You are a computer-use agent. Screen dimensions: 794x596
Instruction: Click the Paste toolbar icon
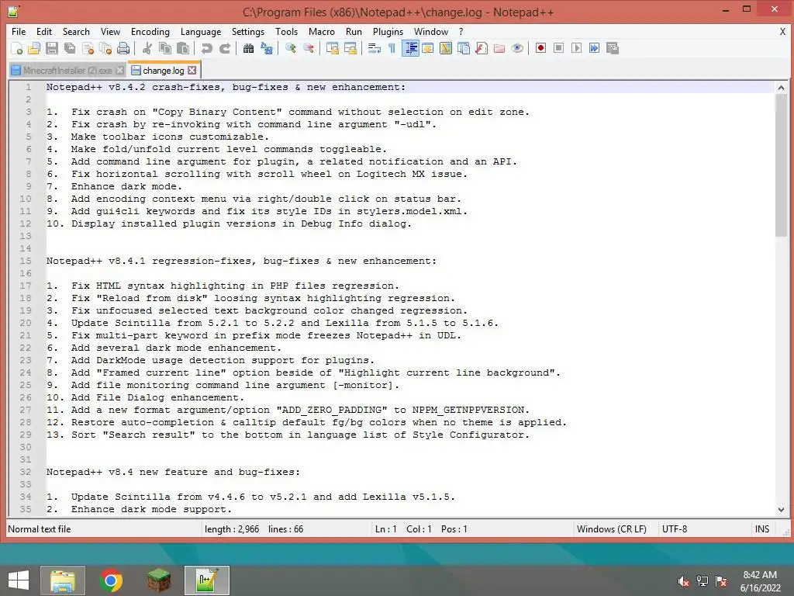tap(183, 48)
